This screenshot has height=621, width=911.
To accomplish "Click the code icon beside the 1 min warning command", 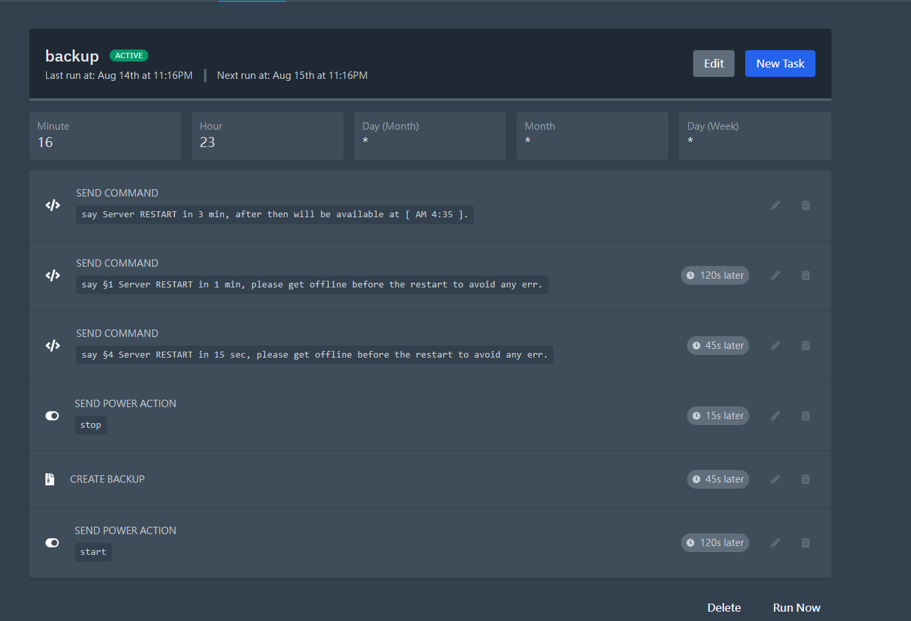I will 52,275.
